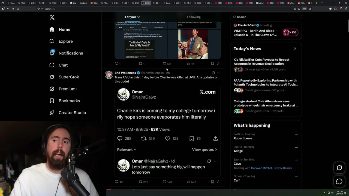Screen dimensions: 349x196
Task: Open FAA Palantir partnership news story
Action: 266,85
